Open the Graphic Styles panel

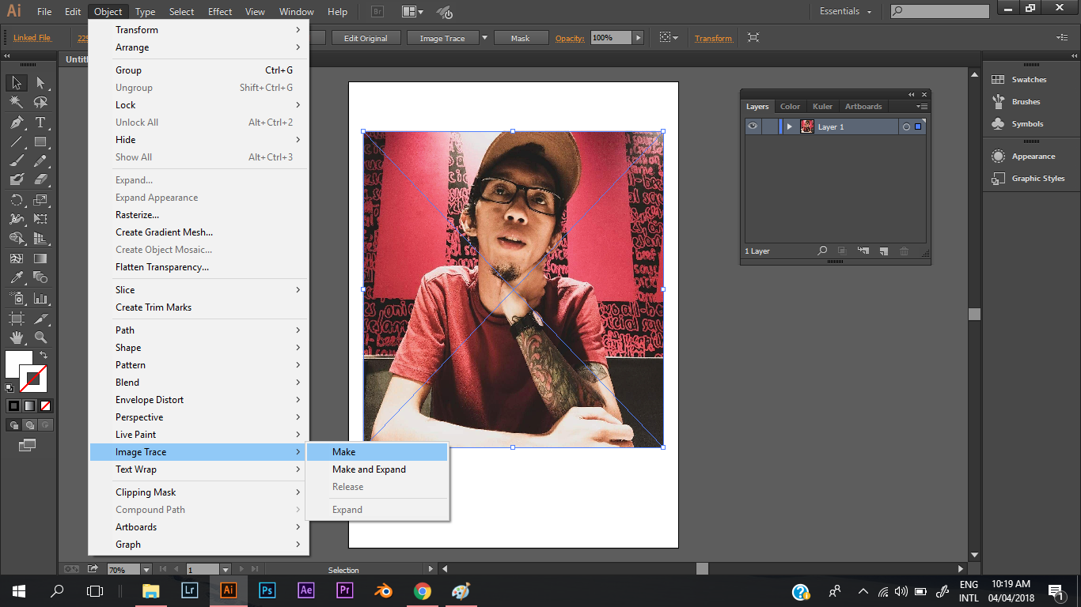[x=1037, y=179]
